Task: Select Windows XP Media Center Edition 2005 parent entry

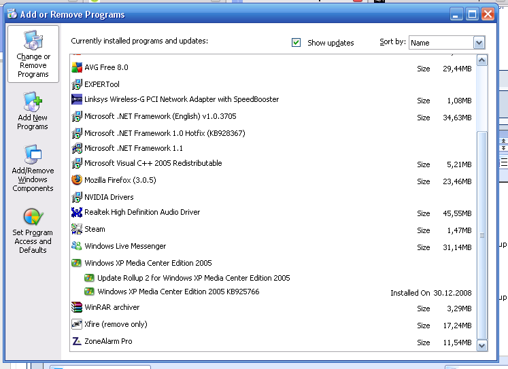Action: [273, 263]
